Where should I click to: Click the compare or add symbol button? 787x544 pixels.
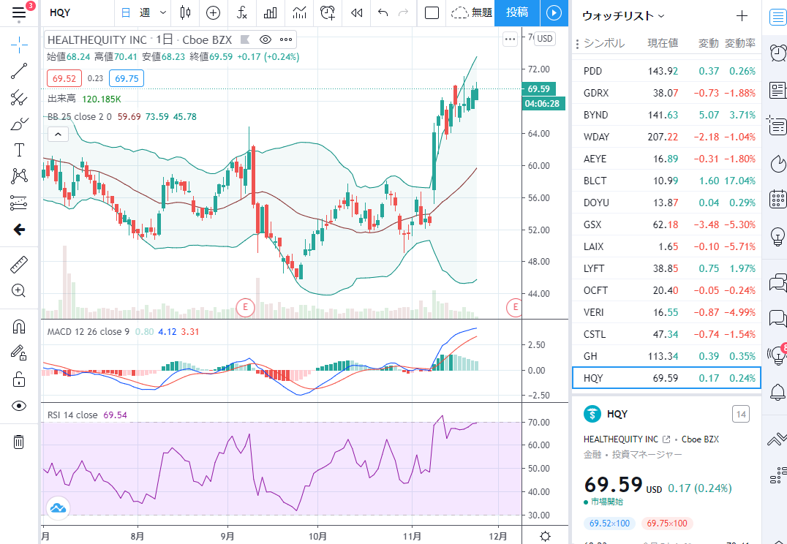click(x=214, y=13)
